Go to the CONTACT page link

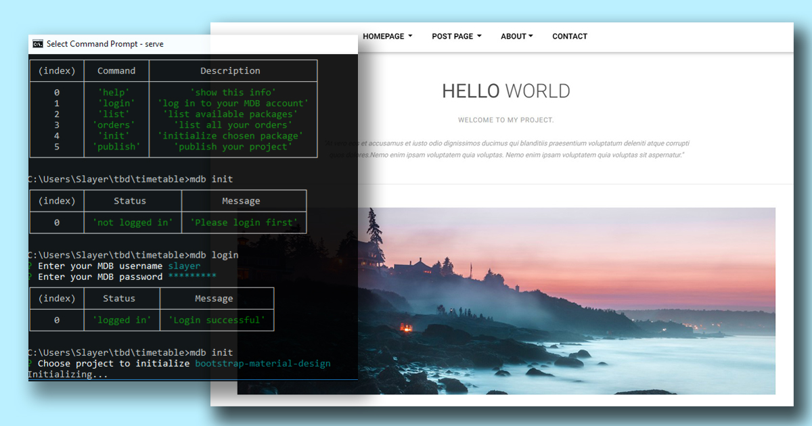tap(570, 37)
